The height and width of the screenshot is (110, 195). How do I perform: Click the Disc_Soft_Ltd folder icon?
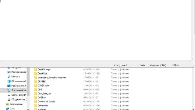(x=35, y=94)
